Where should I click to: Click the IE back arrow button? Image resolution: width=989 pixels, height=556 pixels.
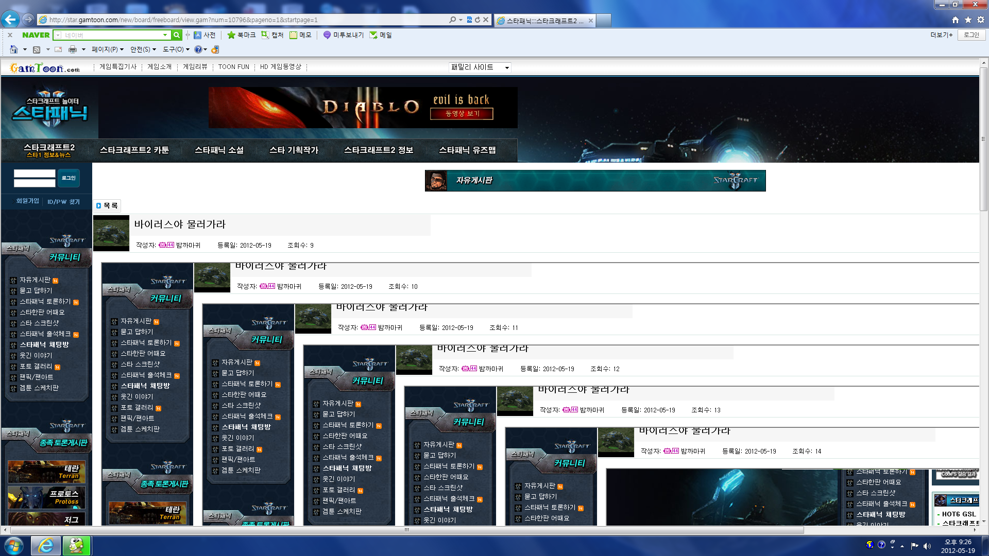pos(10,20)
